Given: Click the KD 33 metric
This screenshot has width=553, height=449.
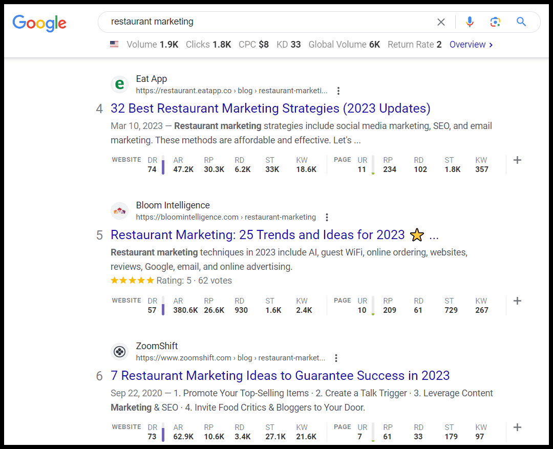Looking at the screenshot, I should tap(288, 45).
